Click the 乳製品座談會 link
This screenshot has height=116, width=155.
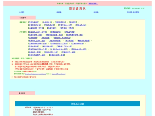[x=49, y=25]
